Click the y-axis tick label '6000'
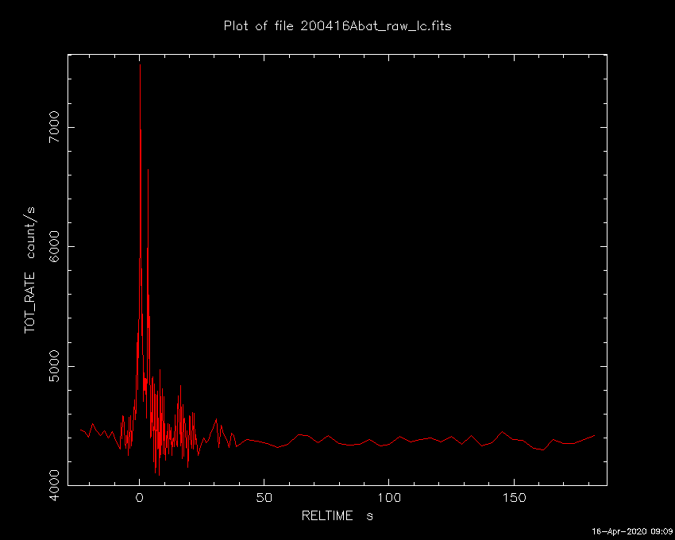The width and height of the screenshot is (675, 540). (x=54, y=246)
